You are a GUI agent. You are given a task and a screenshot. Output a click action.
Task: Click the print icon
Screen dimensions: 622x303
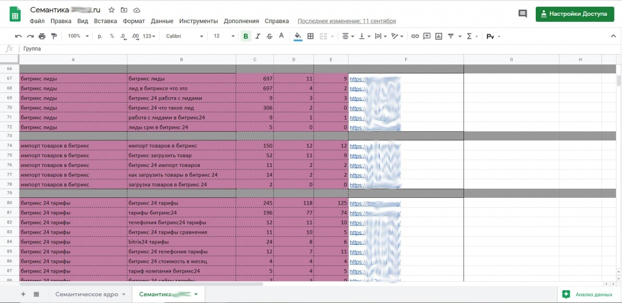42,36
